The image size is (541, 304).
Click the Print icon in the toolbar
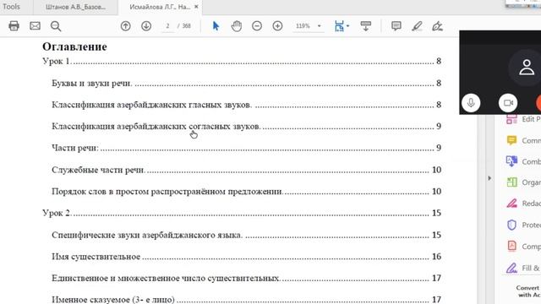click(x=14, y=26)
